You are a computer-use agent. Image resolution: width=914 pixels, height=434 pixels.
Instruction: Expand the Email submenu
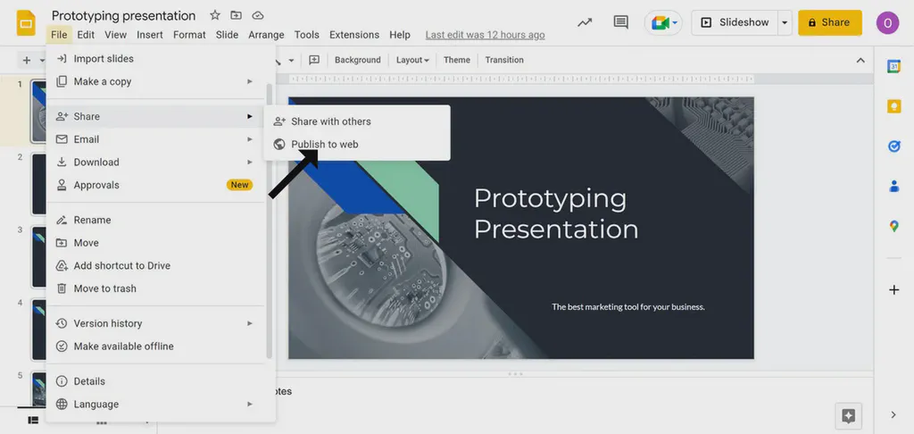click(x=250, y=139)
